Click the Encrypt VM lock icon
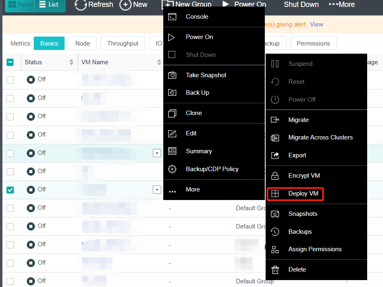Screen dimensions: 383x287 275,176
